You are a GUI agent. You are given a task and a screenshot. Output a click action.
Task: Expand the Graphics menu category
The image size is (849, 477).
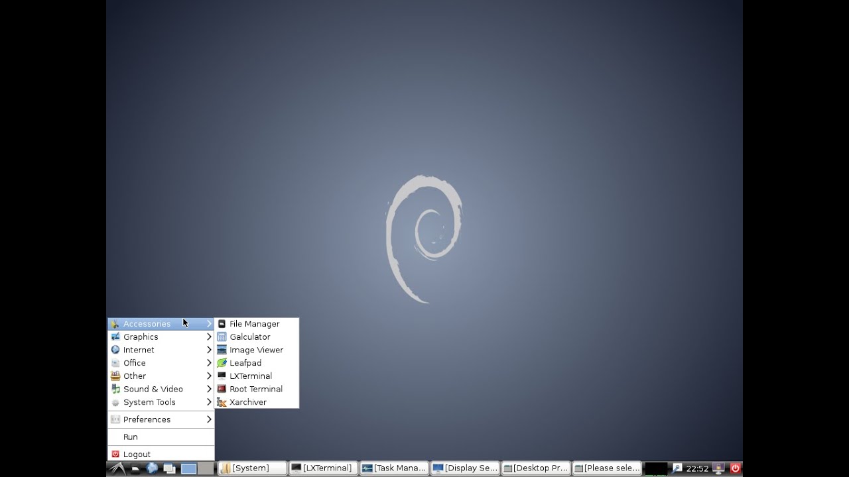[x=161, y=337]
